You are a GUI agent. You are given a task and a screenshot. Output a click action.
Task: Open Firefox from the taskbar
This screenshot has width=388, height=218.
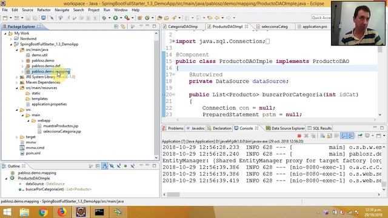pyautogui.click(x=62, y=212)
